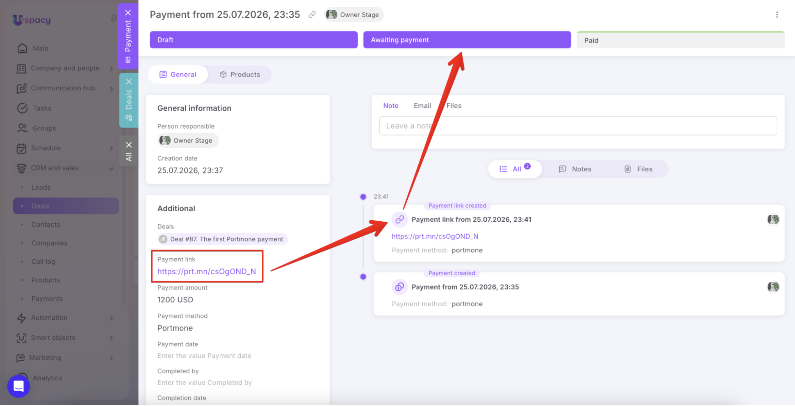
Task: Select the Note tab
Action: 391,106
